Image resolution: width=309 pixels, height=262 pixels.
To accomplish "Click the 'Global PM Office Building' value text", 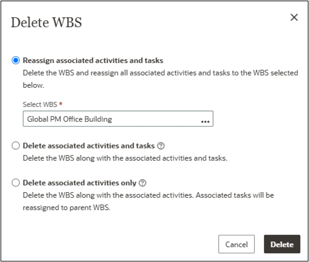I will (70, 119).
